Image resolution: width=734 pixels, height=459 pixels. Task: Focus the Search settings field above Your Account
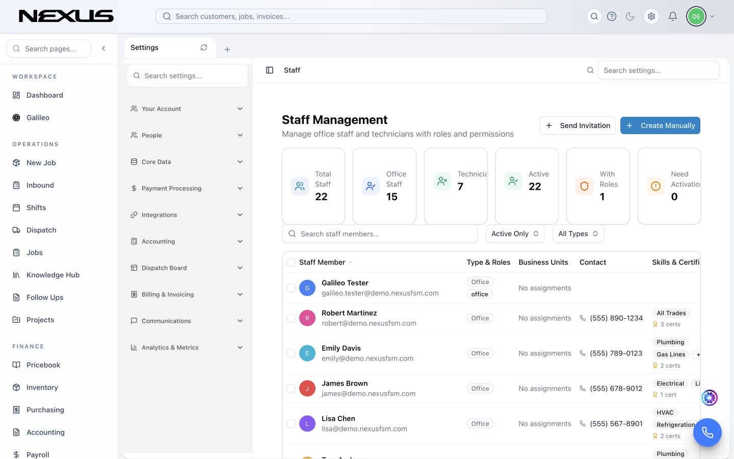point(187,75)
